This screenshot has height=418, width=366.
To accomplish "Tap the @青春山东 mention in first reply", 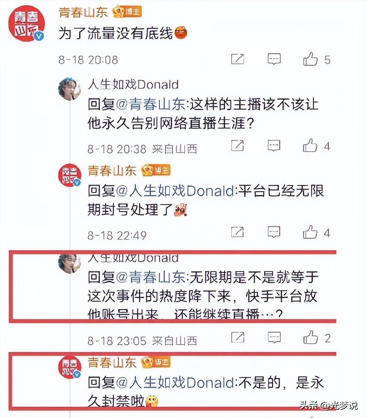I will 151,104.
